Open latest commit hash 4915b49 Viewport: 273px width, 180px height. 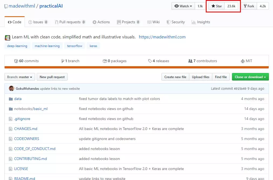pos(240,89)
